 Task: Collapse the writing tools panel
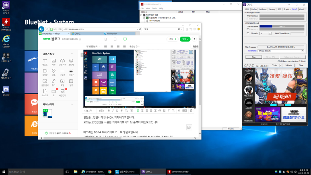coord(72,54)
